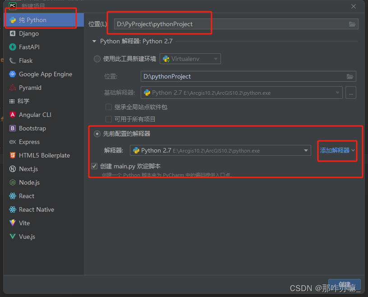Select Next.js list entry
This screenshot has height=297, width=368.
(44, 169)
